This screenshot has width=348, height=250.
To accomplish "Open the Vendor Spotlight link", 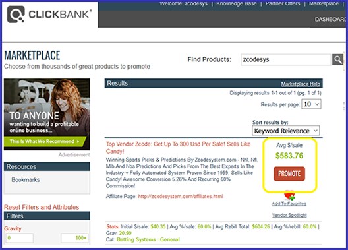I will pyautogui.click(x=289, y=215).
